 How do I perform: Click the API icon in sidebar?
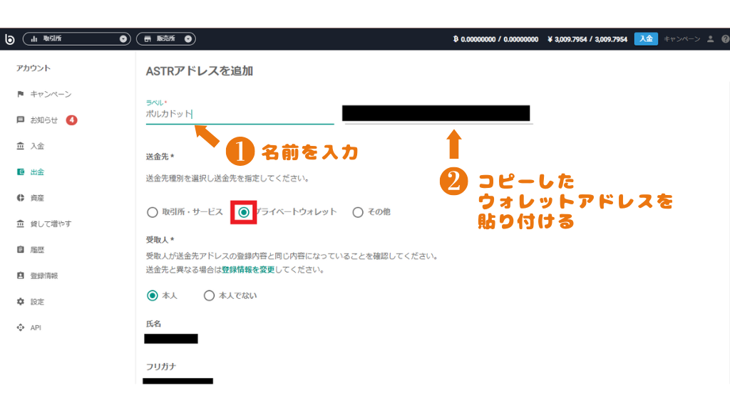tap(21, 327)
